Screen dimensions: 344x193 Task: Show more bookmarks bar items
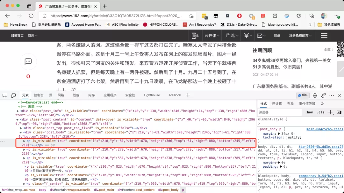(310, 24)
